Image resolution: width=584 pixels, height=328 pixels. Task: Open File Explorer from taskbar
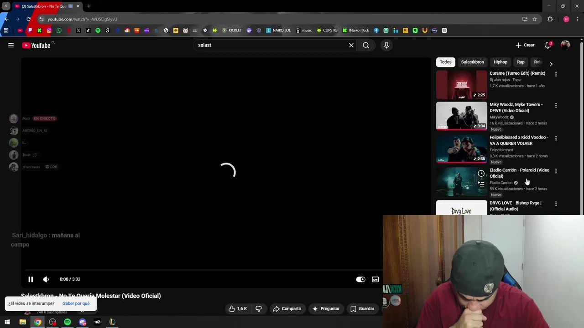[x=22, y=322]
